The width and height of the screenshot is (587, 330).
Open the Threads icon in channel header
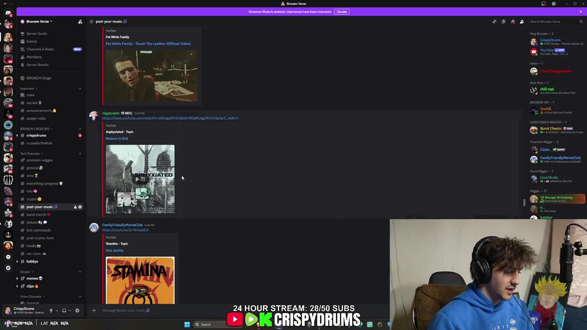click(494, 22)
